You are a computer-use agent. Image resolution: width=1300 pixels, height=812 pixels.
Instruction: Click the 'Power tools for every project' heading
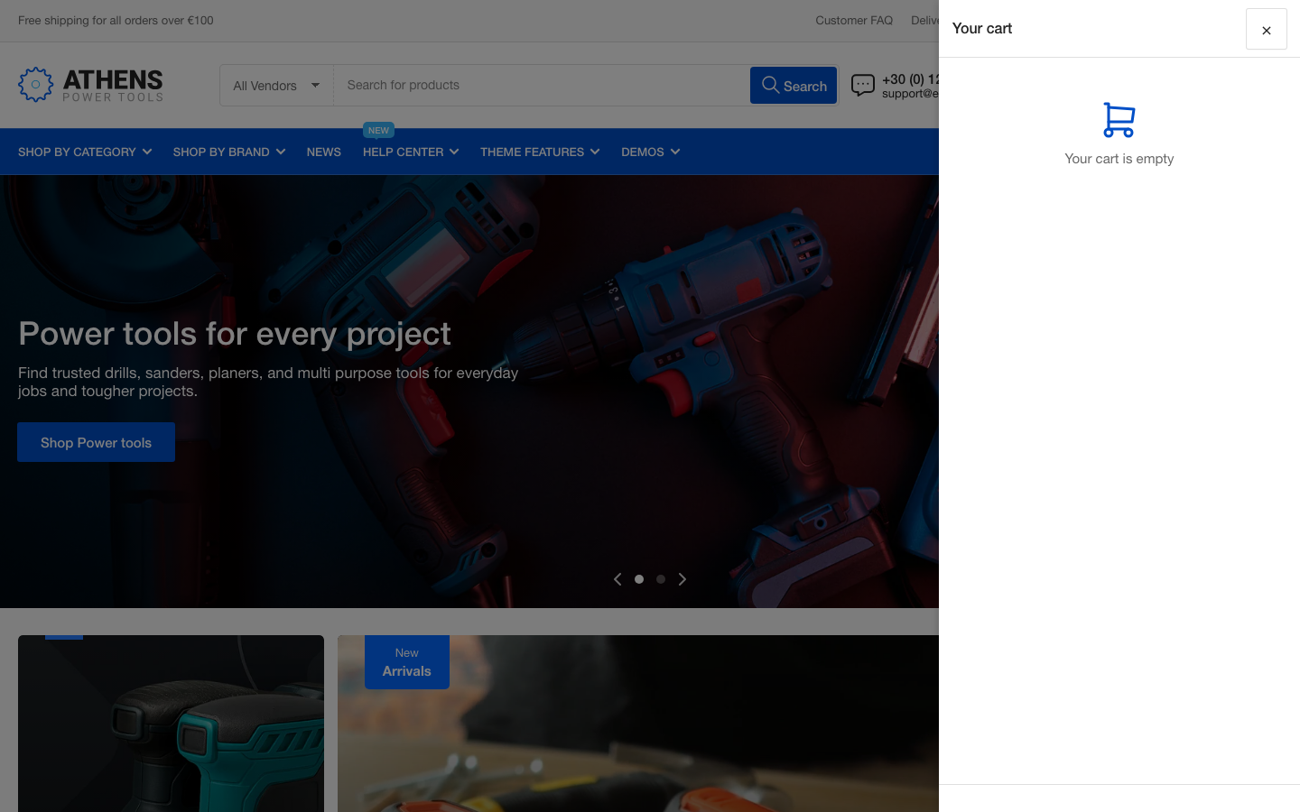235,334
